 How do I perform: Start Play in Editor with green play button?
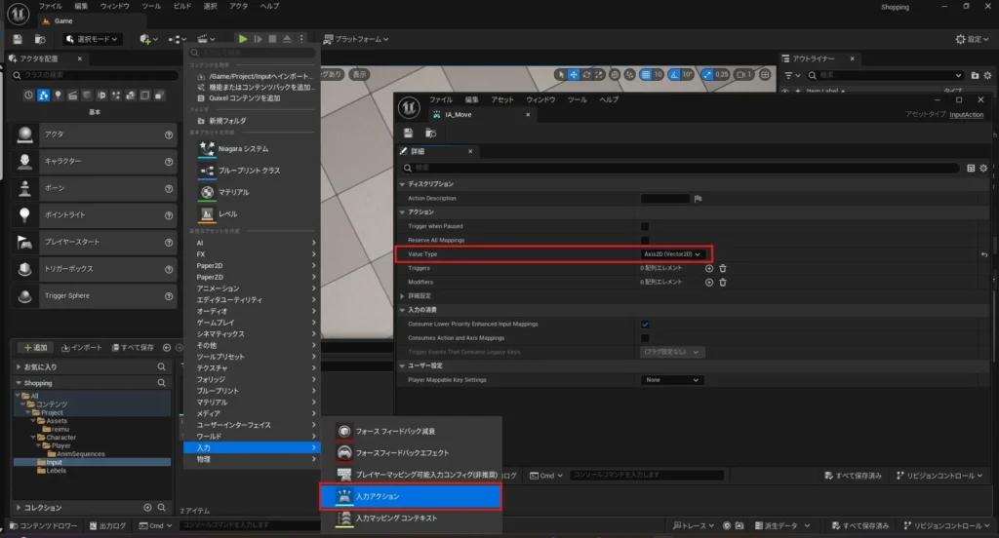click(x=243, y=39)
